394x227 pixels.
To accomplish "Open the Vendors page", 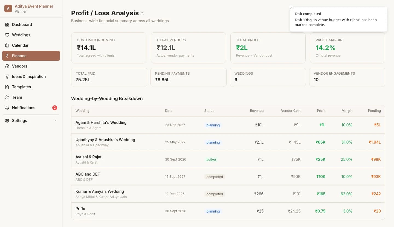I will pos(31,66).
